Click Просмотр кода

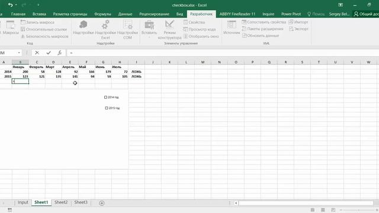[200, 29]
